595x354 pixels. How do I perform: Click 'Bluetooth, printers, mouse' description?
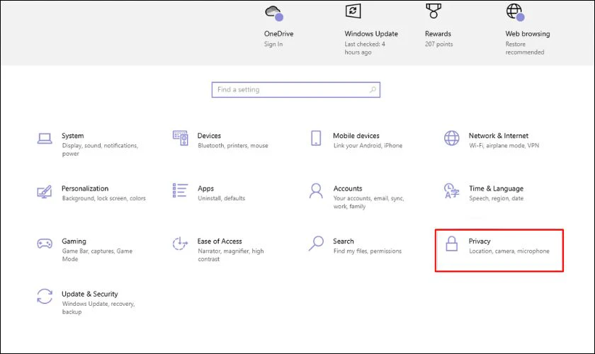(x=233, y=146)
